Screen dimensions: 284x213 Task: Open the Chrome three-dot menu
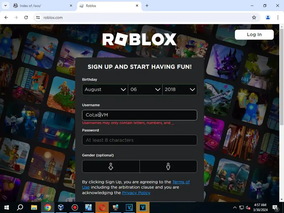pos(278,17)
